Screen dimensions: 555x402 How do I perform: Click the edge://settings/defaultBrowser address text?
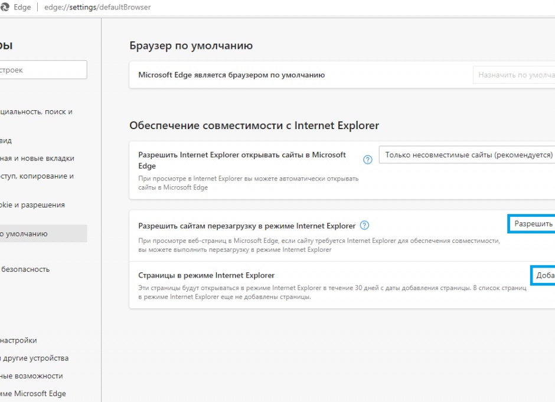97,7
